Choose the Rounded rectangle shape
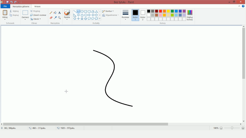This screenshot has width=246, height=138. point(89,11)
